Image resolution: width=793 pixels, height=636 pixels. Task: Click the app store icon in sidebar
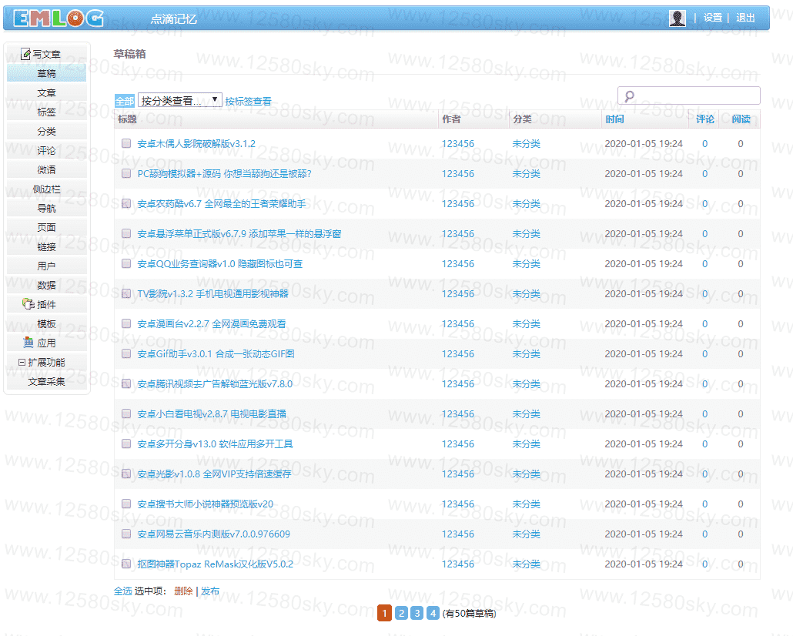[x=28, y=343]
